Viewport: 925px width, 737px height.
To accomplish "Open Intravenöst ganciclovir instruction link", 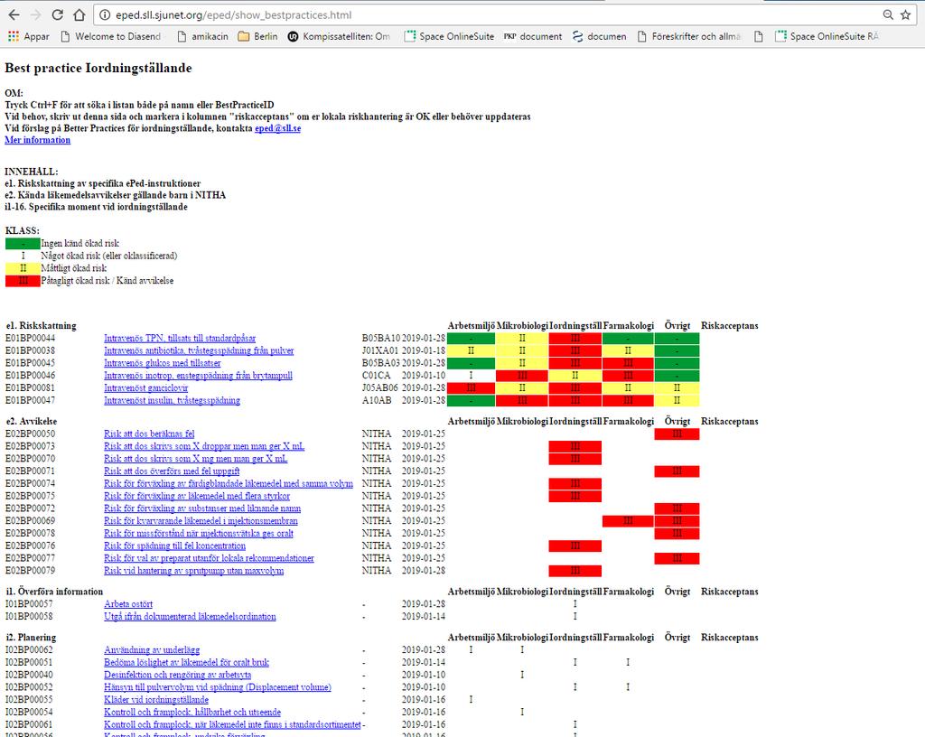I will (x=146, y=388).
